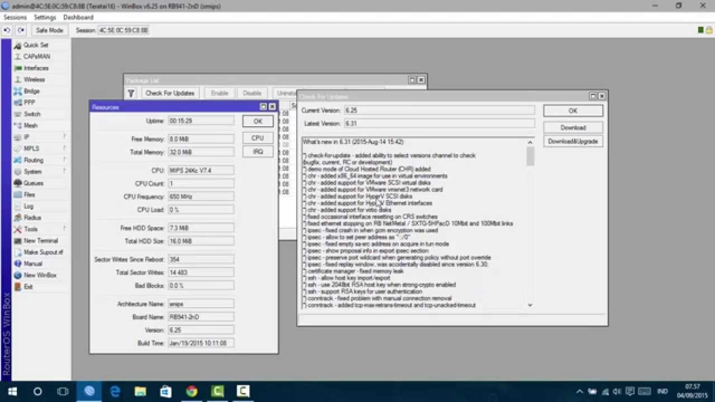This screenshot has height=402, width=715.
Task: Open Microsoft Edge from taskbar
Action: (x=116, y=391)
